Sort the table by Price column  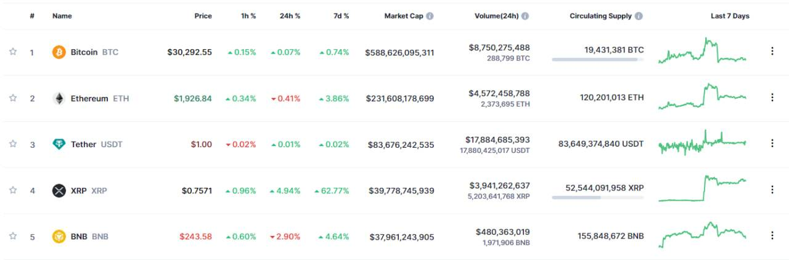(x=203, y=16)
